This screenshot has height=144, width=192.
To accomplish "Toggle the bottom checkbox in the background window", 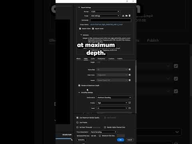I will [176, 91].
